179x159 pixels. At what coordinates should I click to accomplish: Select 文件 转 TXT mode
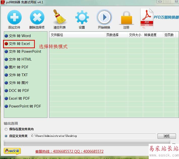pos(16,75)
